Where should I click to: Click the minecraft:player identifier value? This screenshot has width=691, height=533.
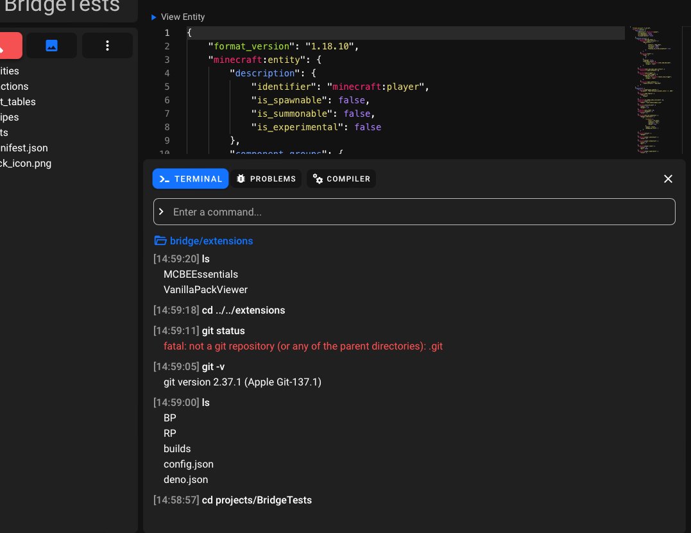pyautogui.click(x=375, y=87)
